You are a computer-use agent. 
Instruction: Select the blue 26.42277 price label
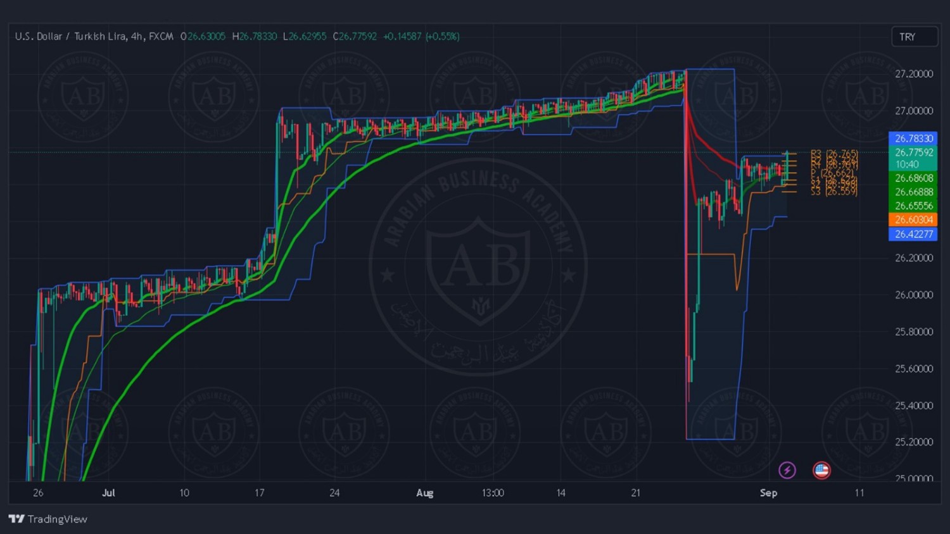click(x=913, y=234)
